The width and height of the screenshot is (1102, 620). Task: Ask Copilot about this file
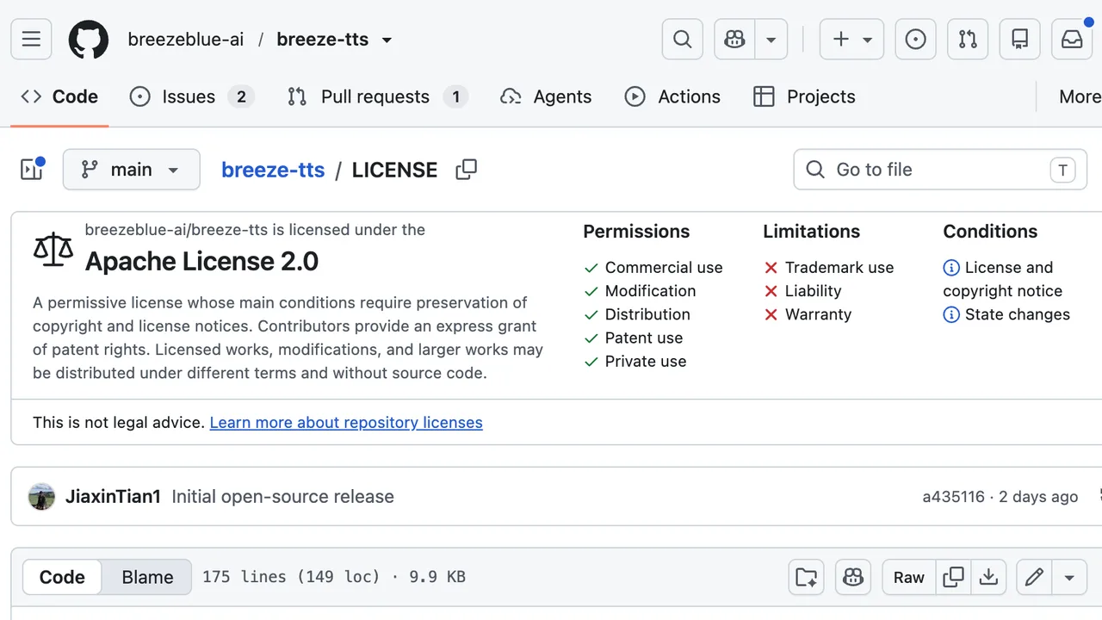(853, 577)
